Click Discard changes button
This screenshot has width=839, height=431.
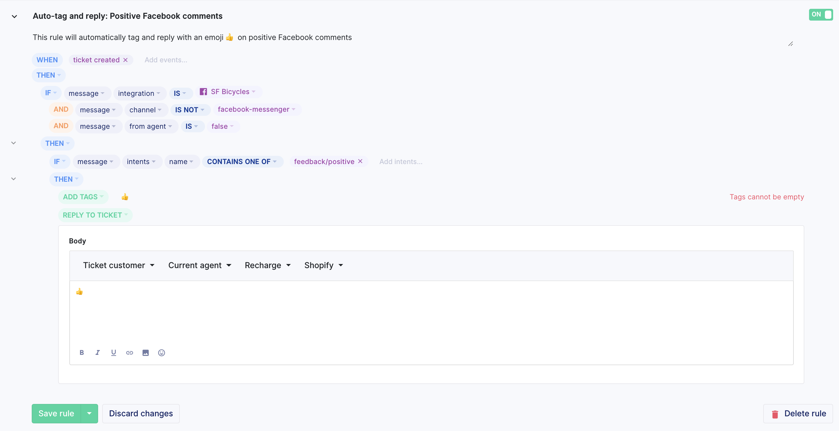(141, 414)
